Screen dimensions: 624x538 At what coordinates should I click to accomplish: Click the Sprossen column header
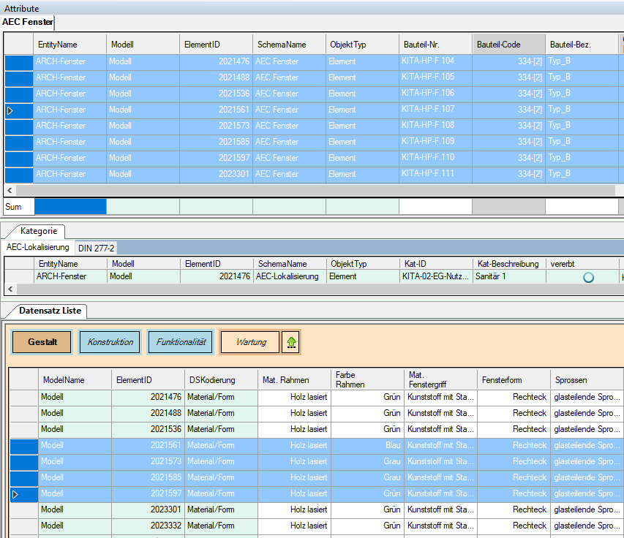point(587,379)
